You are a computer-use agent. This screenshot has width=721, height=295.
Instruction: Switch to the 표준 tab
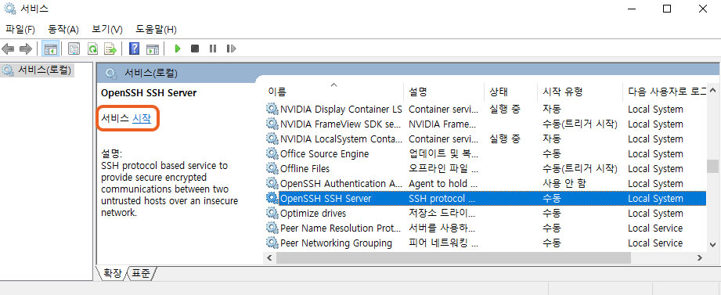(x=141, y=273)
